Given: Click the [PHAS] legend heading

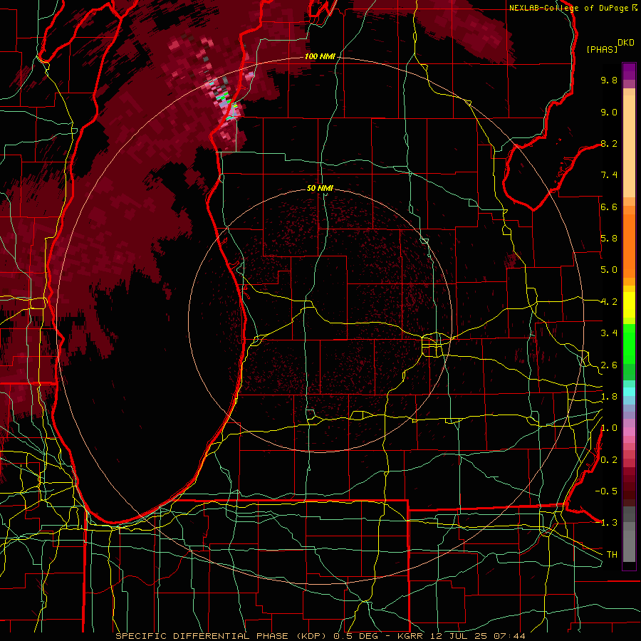Looking at the screenshot, I should 602,49.
